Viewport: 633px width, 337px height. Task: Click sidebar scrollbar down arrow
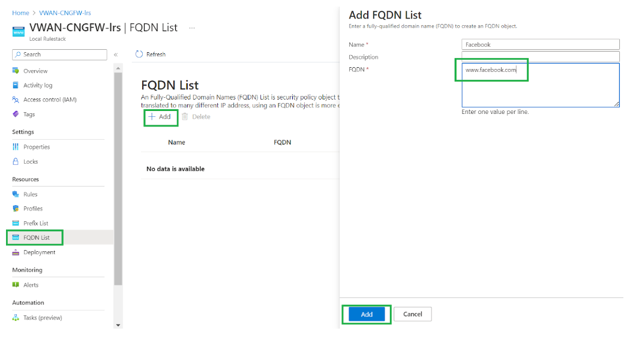coord(118,325)
